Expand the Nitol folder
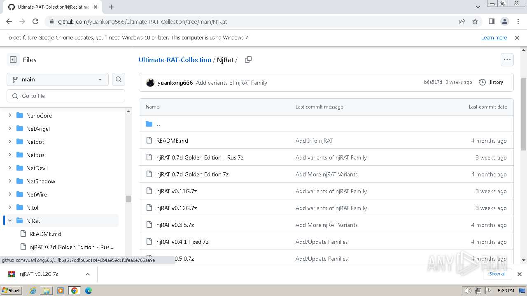This screenshot has width=527, height=296. [10, 208]
